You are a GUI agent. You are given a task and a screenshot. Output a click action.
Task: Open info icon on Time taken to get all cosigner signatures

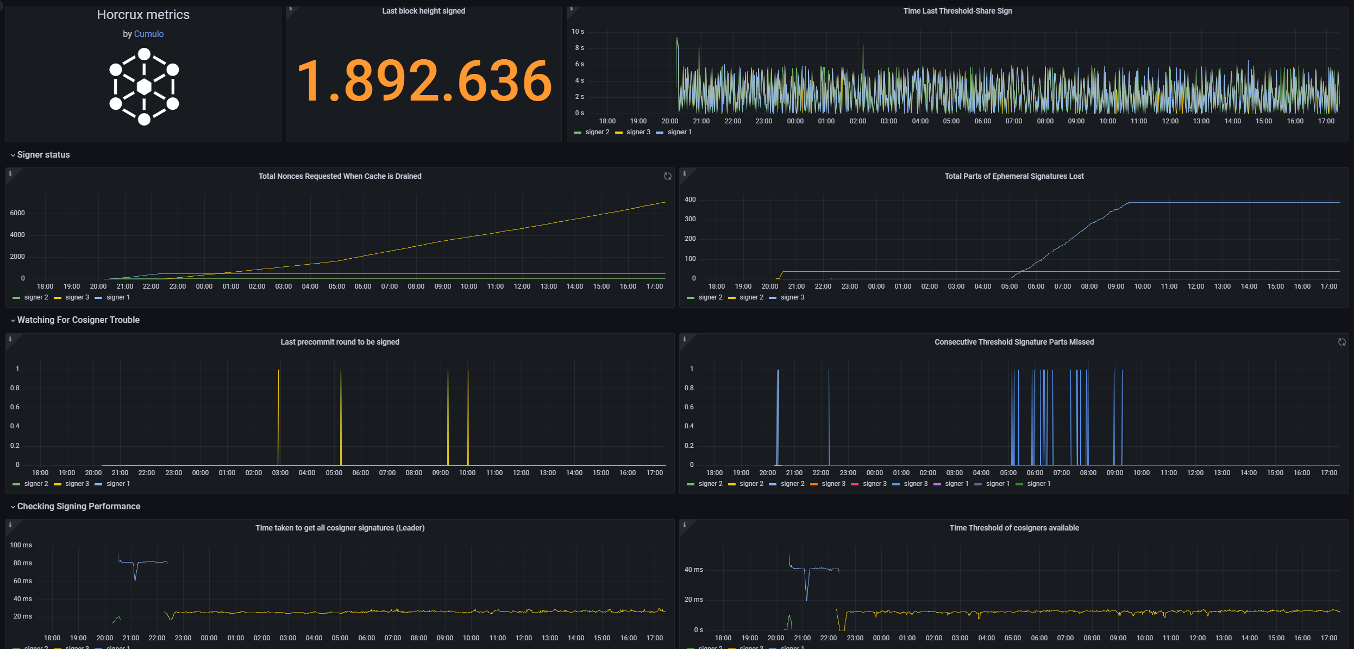10,525
